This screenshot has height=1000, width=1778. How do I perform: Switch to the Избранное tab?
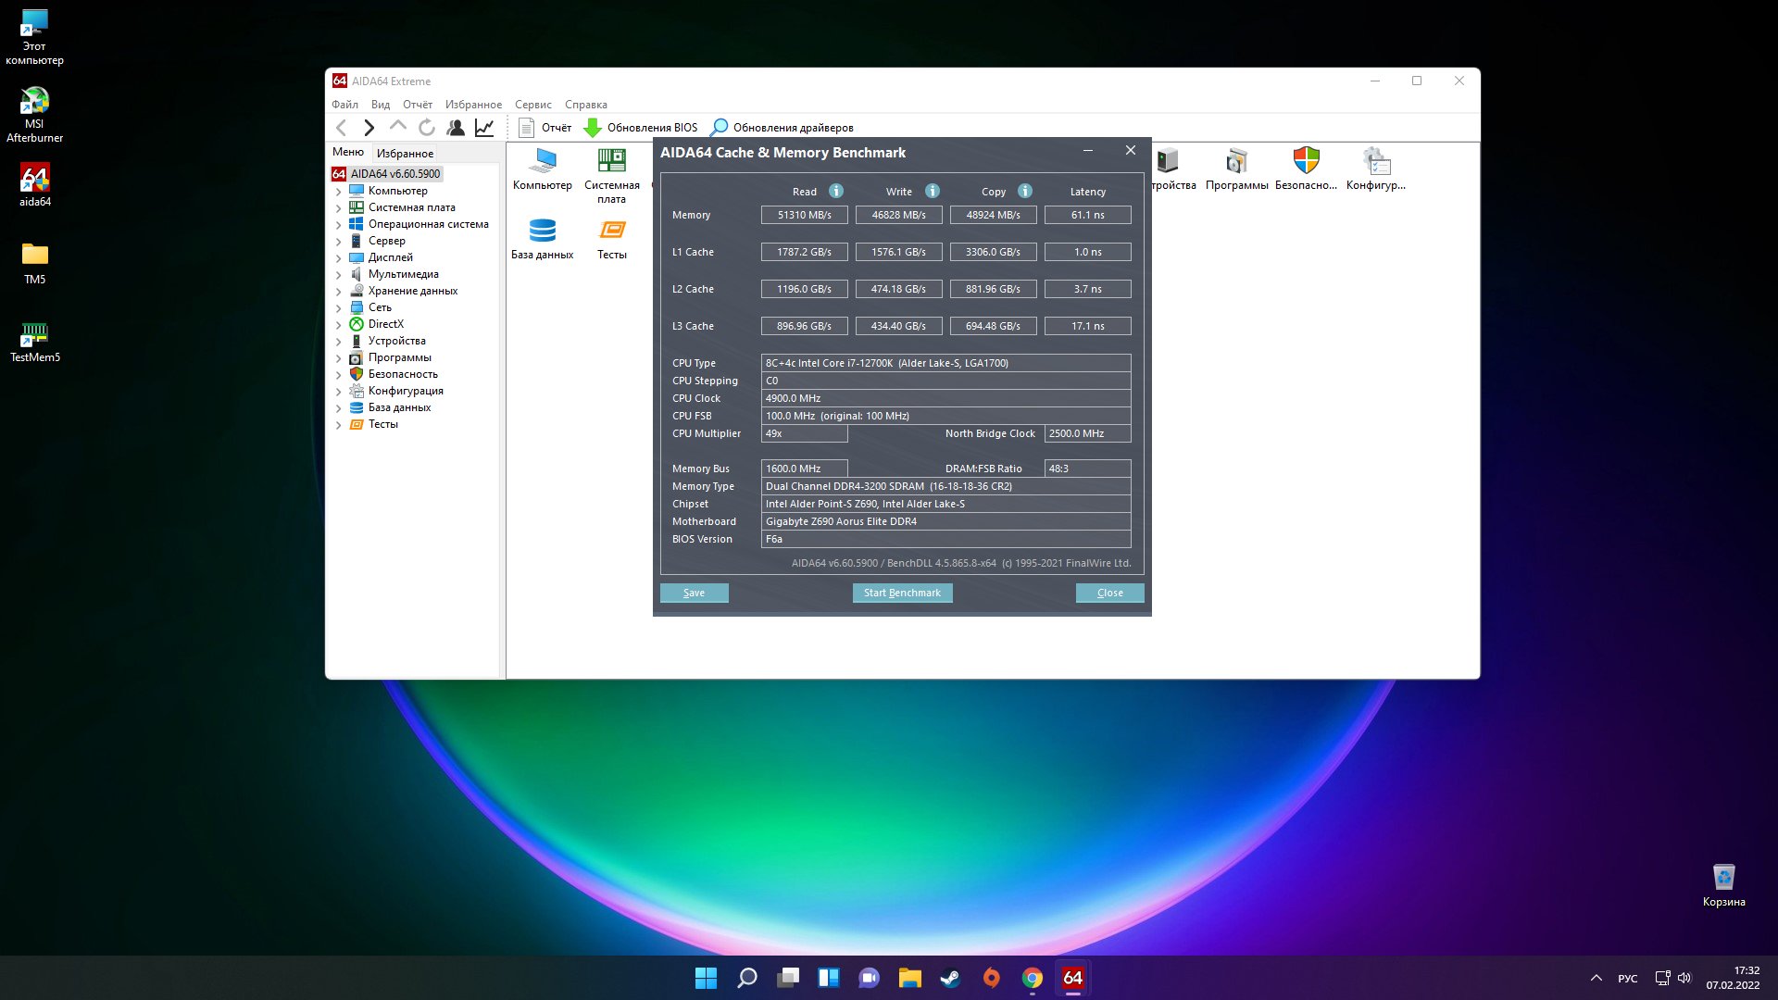[x=405, y=153]
